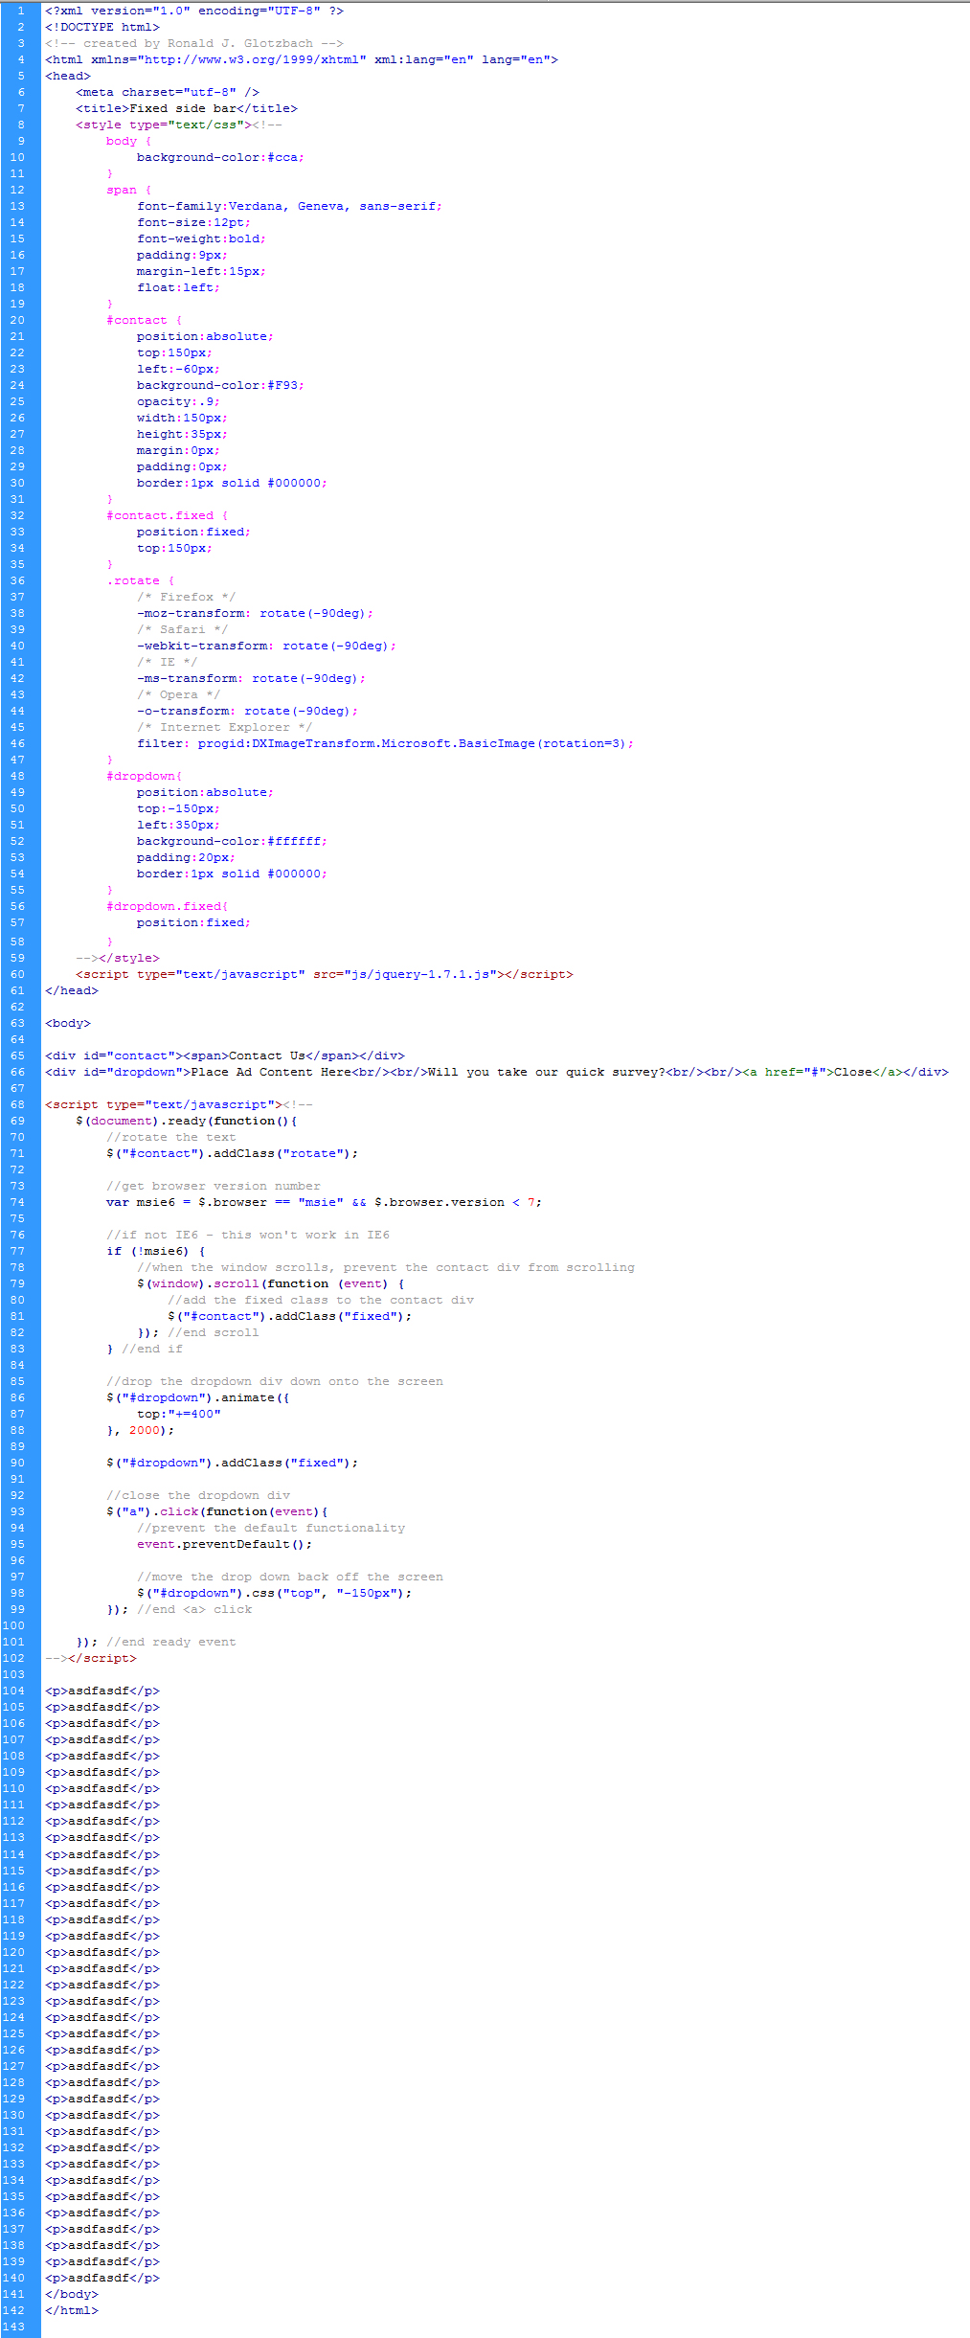Click the '#dropdown{' selector on line 48
Viewport: 970px width, 2338px height.
tap(144, 776)
